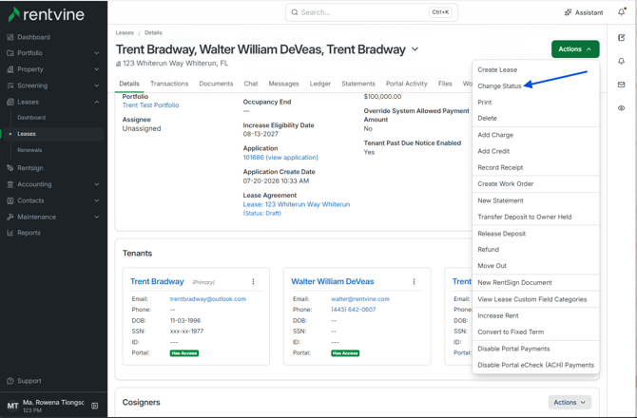Click the Contacts icon in sidebar
The height and width of the screenshot is (418, 637).
pos(10,200)
